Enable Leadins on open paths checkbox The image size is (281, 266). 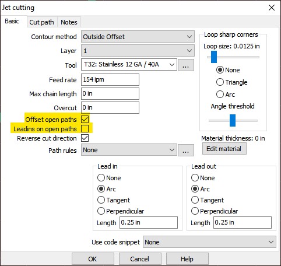(85, 128)
